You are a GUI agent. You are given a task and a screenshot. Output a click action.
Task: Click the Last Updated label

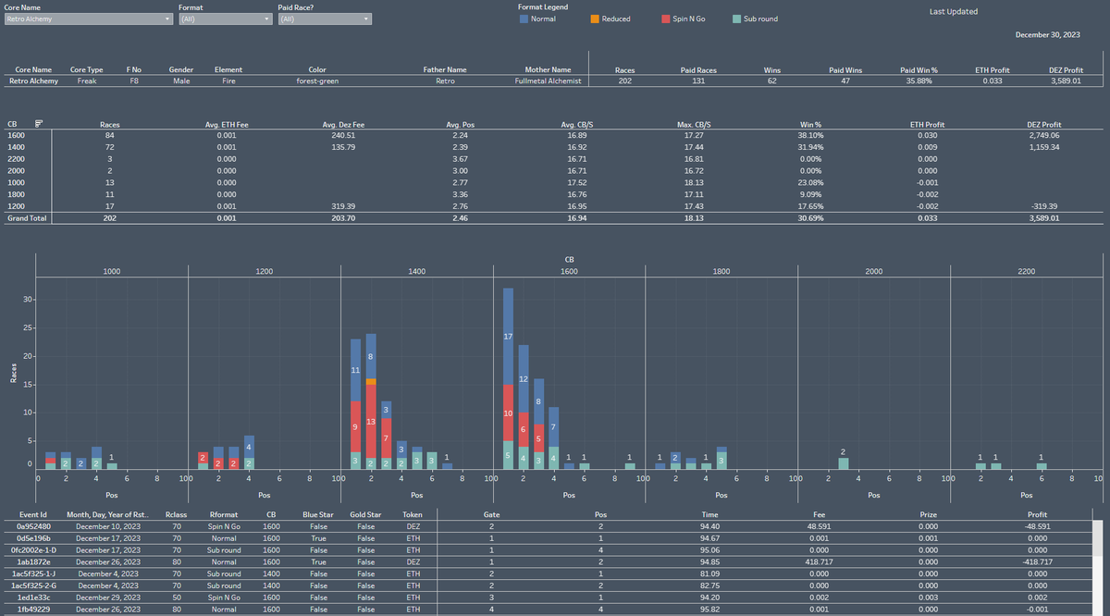coord(953,11)
